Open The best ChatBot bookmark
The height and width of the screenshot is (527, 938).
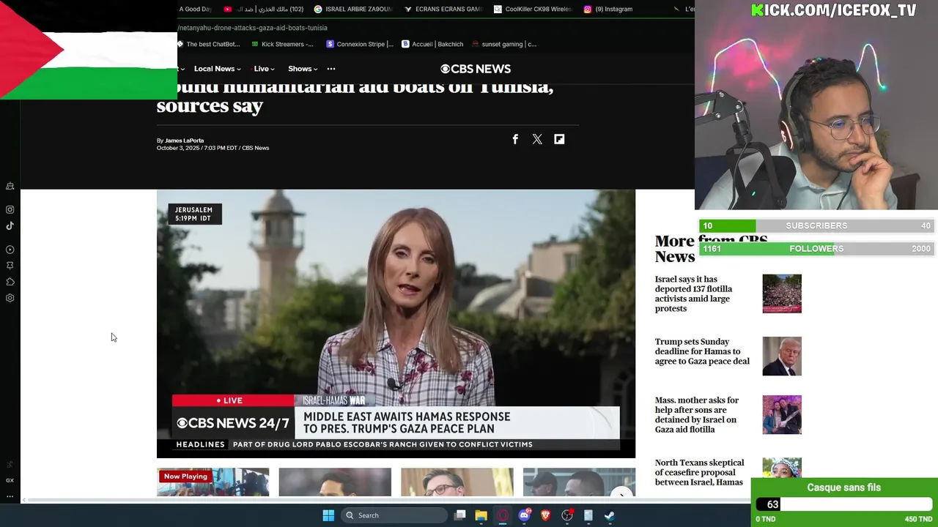click(x=209, y=44)
